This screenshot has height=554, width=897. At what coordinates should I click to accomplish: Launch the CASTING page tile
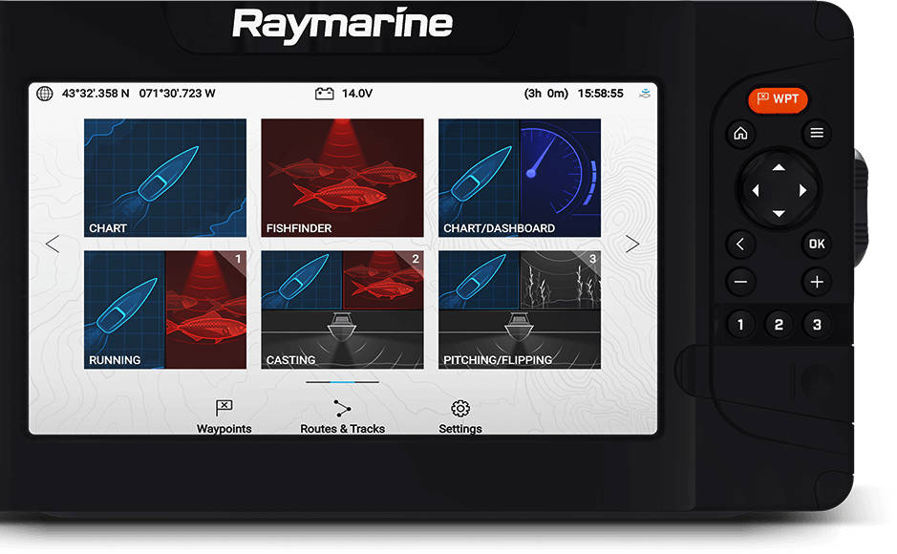tap(342, 309)
